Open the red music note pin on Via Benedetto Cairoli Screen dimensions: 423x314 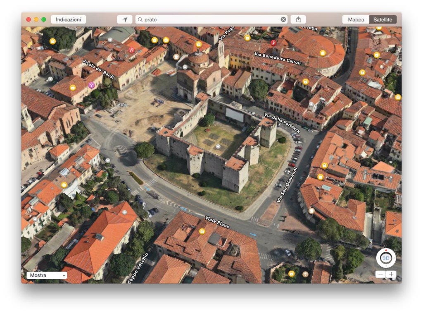point(274,43)
